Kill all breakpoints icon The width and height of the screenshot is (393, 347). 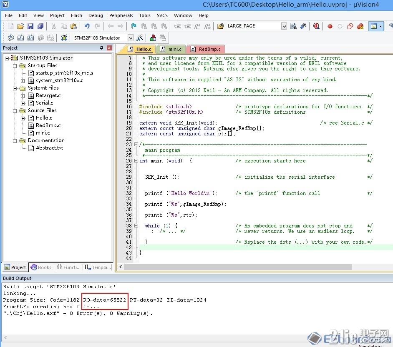[x=360, y=26]
